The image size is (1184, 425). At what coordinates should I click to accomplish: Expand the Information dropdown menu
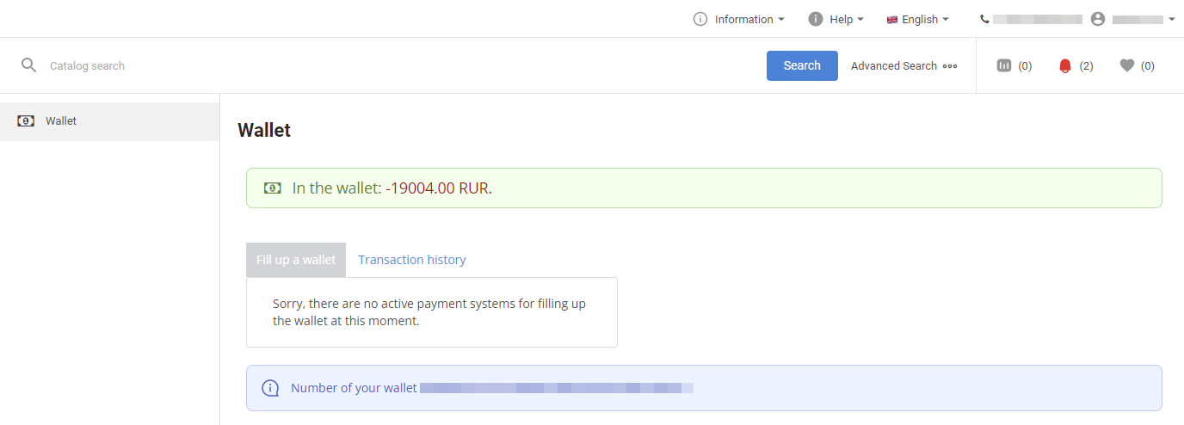click(x=749, y=19)
